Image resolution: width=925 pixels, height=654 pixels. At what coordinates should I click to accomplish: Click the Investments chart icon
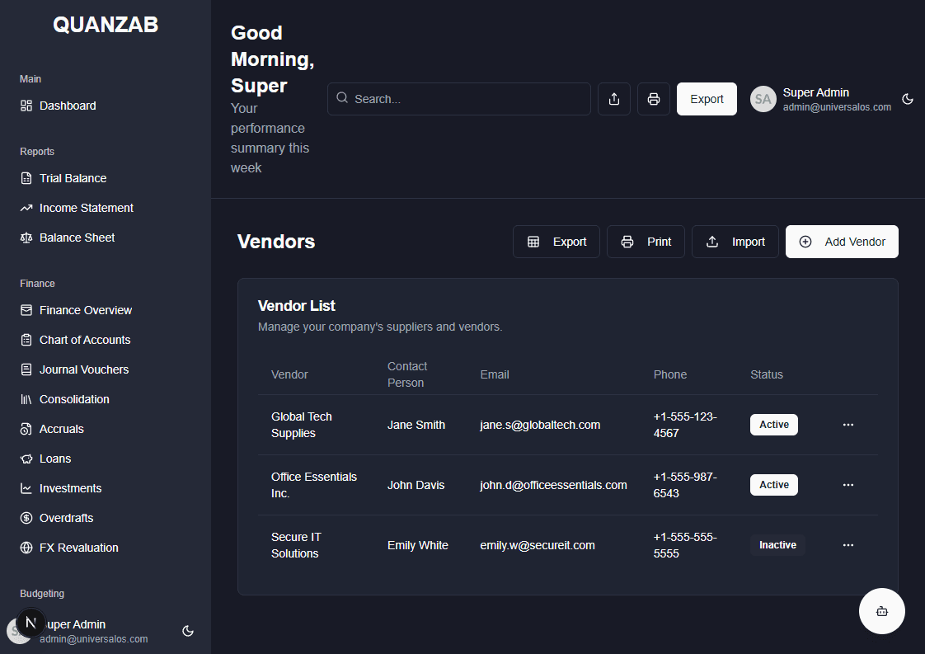point(26,488)
